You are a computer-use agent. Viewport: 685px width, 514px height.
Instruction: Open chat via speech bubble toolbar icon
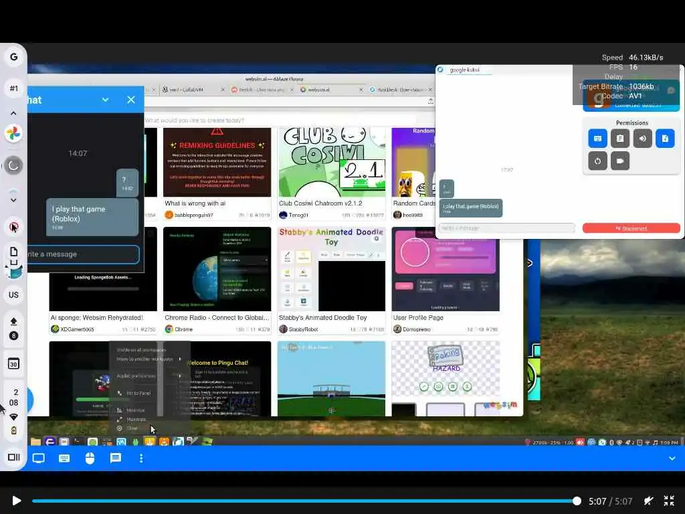pos(115,458)
